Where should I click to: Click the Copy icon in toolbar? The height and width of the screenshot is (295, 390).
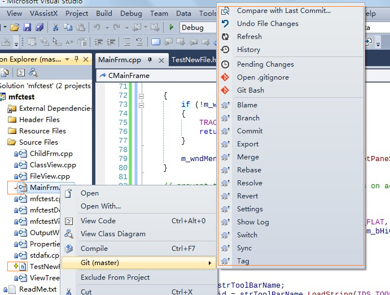coord(68,27)
